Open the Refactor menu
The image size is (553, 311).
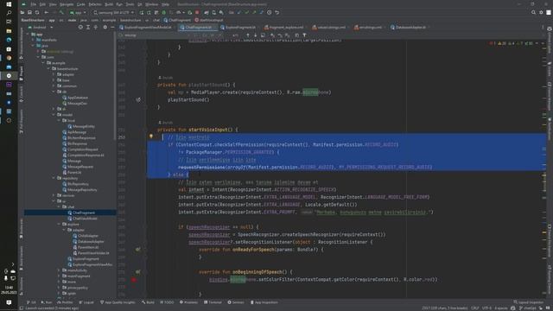[95, 4]
